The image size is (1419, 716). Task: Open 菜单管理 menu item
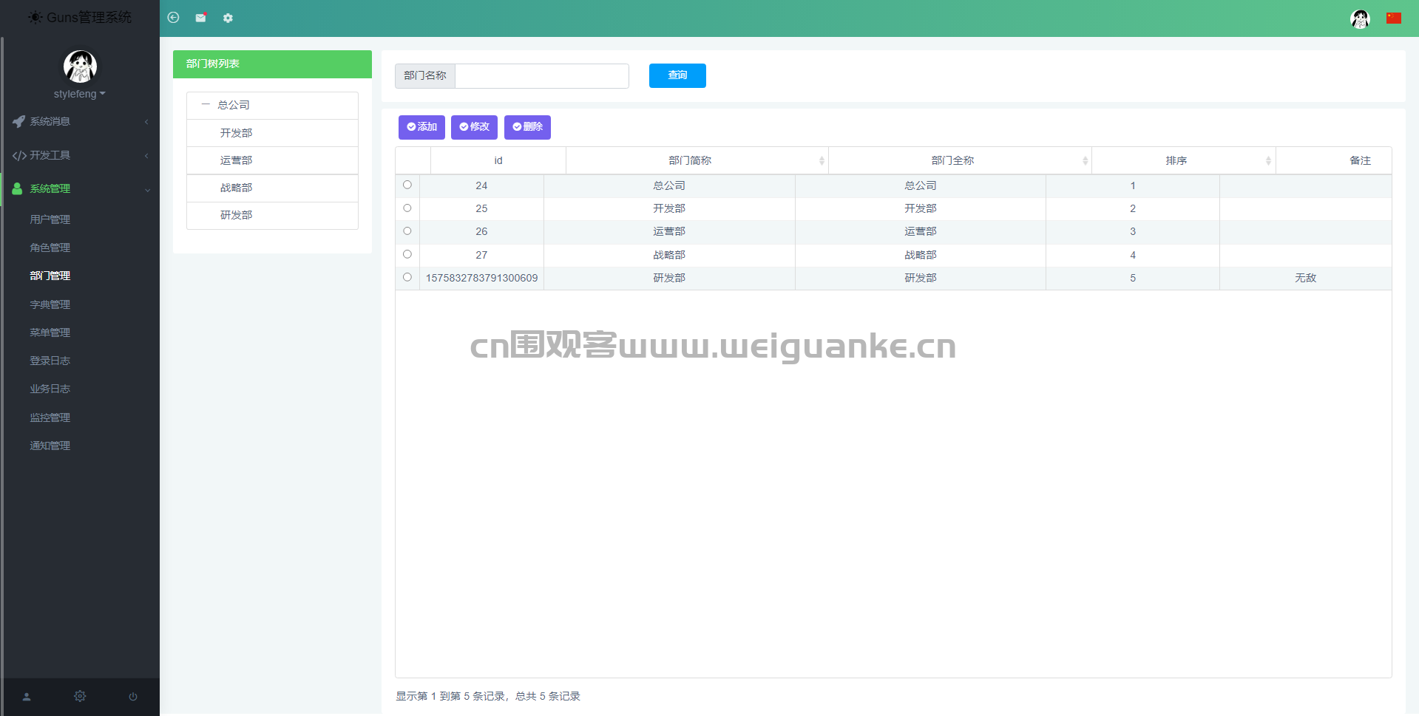point(50,333)
